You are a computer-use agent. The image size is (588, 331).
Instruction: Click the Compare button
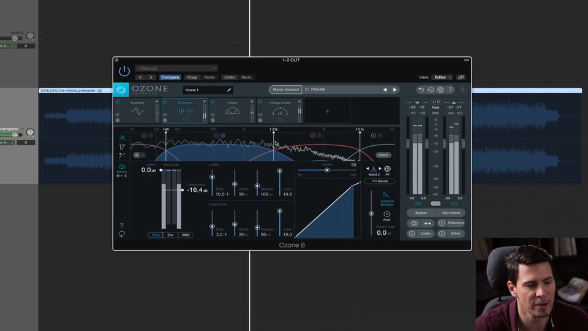170,77
